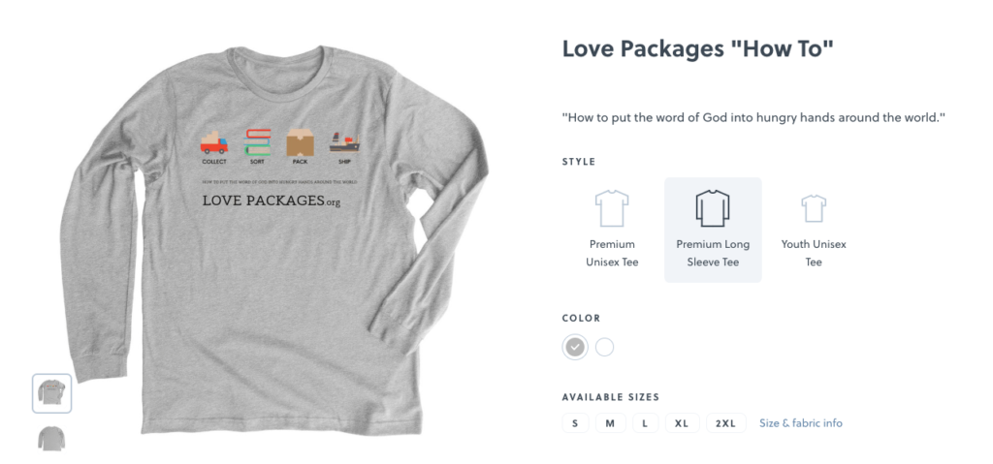Image resolution: width=993 pixels, height=464 pixels.
Task: Click the stacked books Sort graphic
Action: [257, 142]
